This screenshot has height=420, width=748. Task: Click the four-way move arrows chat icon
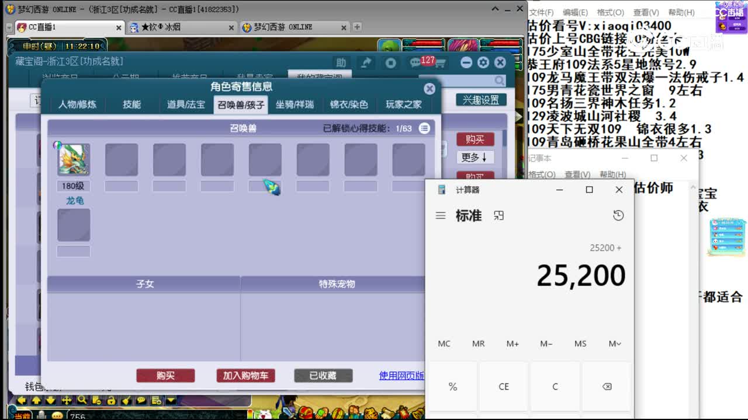click(66, 400)
